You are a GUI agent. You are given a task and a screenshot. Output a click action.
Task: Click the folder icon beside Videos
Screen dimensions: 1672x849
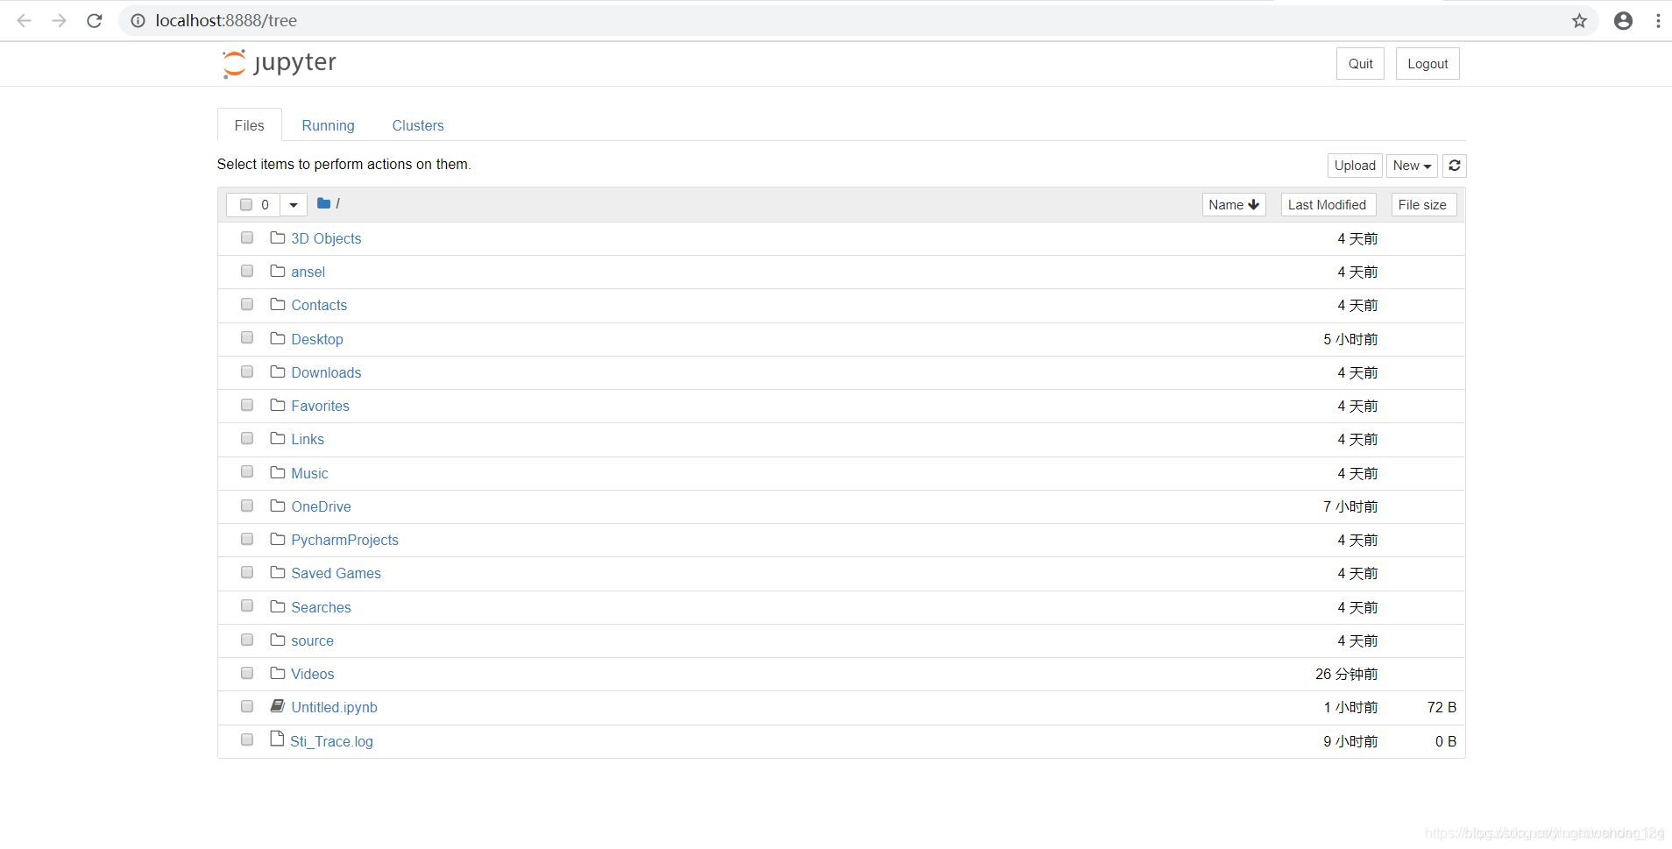pyautogui.click(x=278, y=673)
